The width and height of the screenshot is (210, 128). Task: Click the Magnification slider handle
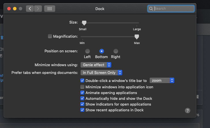pos(137,37)
